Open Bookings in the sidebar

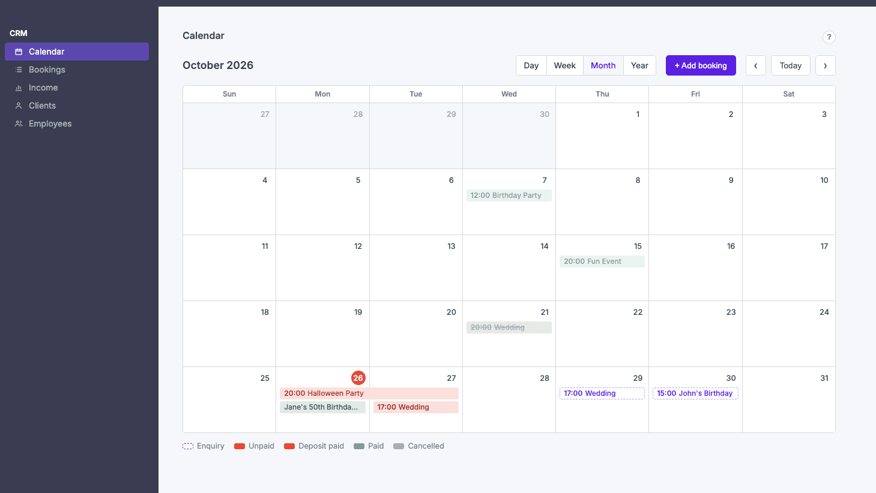[77, 70]
